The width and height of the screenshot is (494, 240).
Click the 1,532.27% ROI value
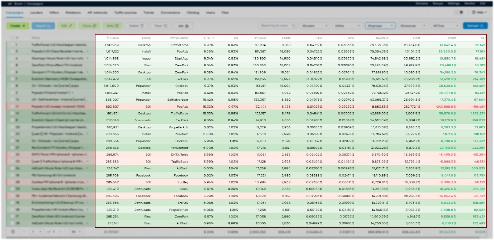coord(478,113)
